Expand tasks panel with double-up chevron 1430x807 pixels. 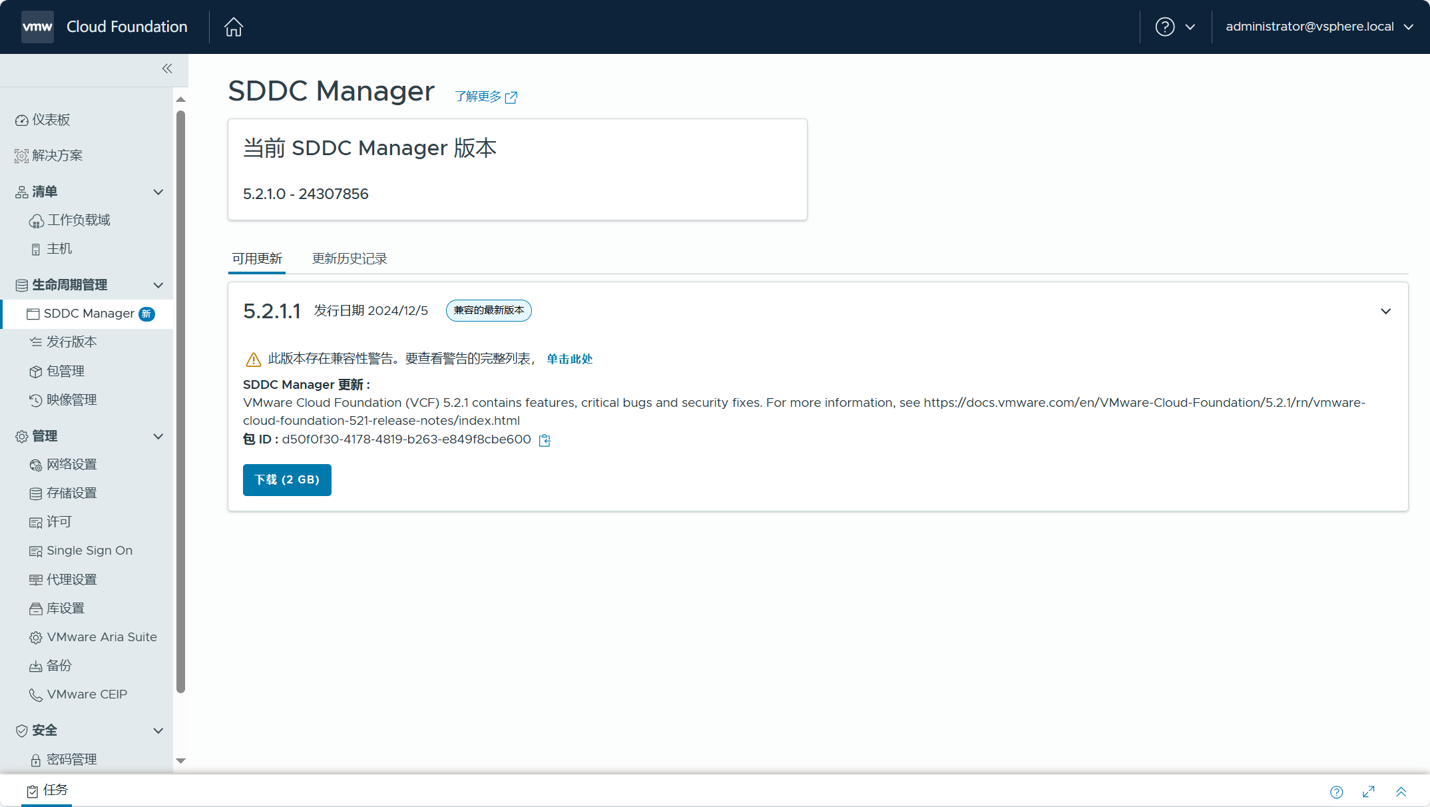1401,792
